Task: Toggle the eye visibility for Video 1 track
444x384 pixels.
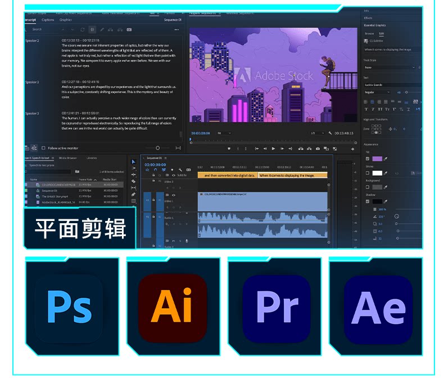Action: click(x=173, y=195)
